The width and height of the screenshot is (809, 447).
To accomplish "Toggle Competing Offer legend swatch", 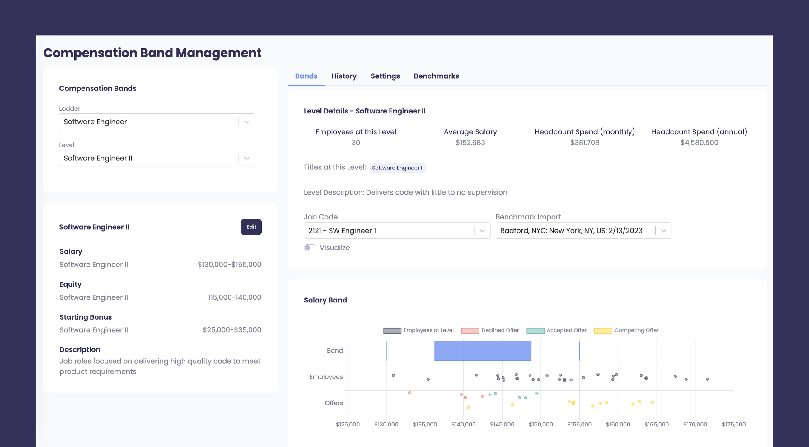I will coord(603,331).
